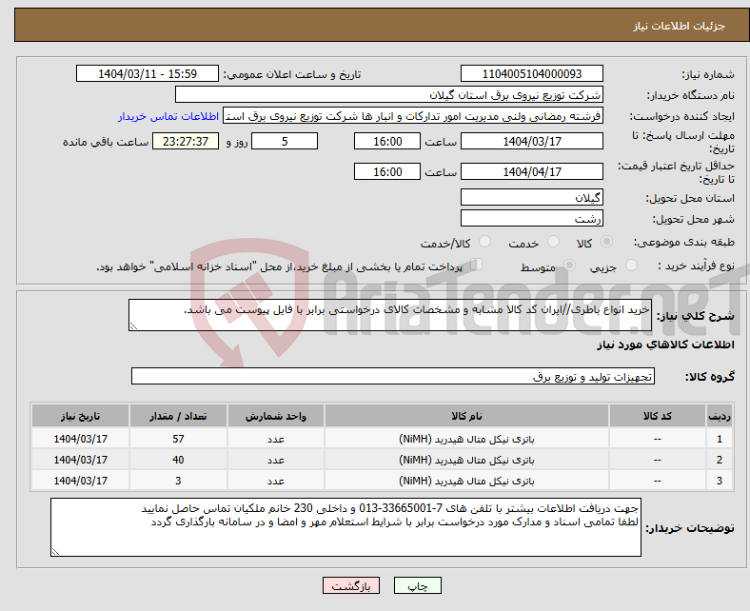The image size is (750, 611).
Task: Click the ردیف column header
Action: pyautogui.click(x=720, y=416)
